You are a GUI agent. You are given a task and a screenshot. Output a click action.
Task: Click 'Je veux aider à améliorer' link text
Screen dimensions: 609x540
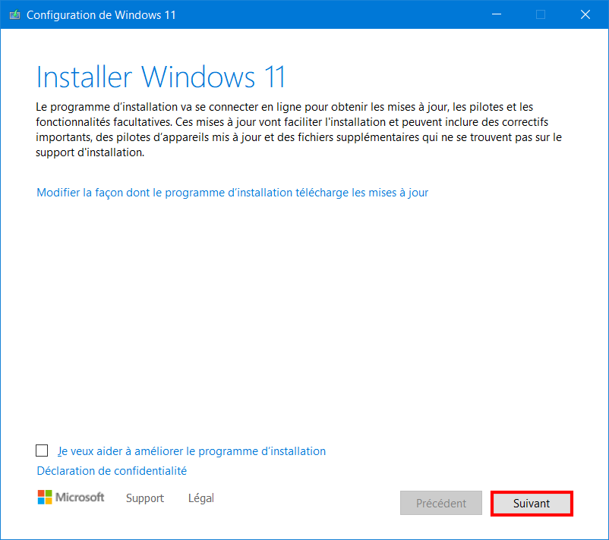point(191,451)
